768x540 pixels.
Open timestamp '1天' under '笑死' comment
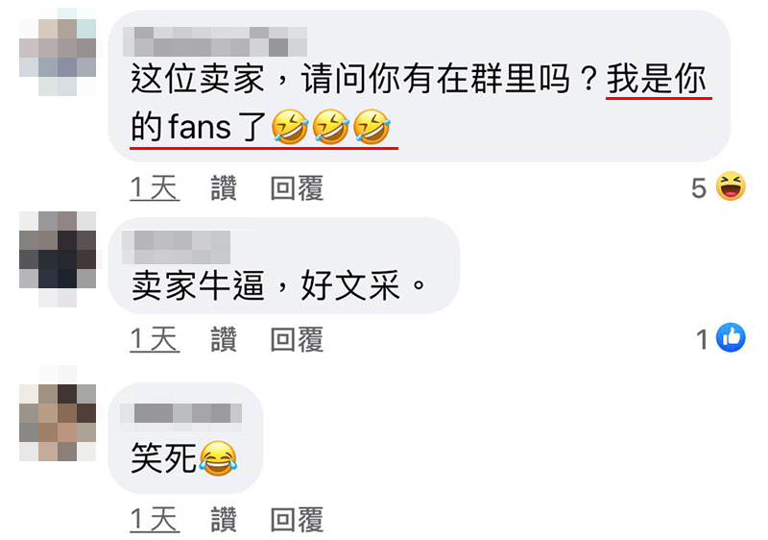click(155, 520)
